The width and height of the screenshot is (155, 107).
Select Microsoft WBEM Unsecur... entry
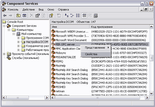[72, 32]
